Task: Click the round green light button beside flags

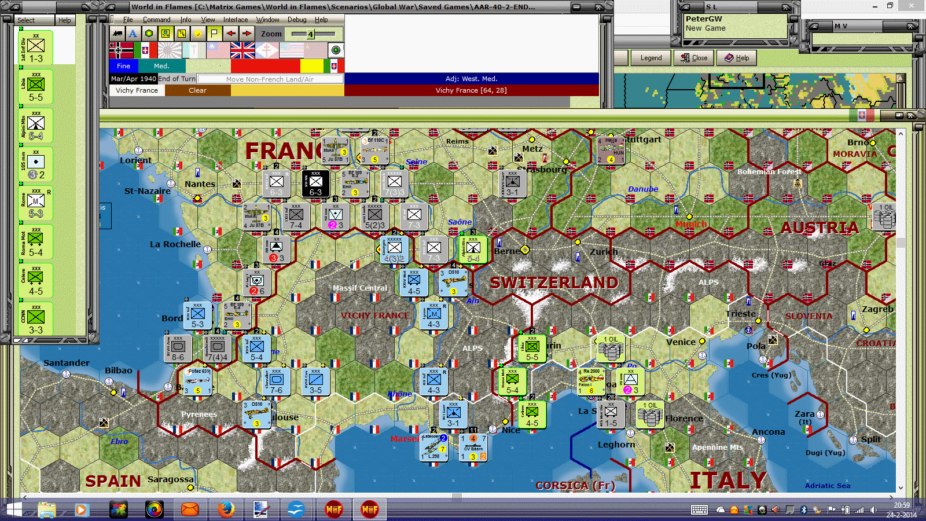Action: [336, 50]
